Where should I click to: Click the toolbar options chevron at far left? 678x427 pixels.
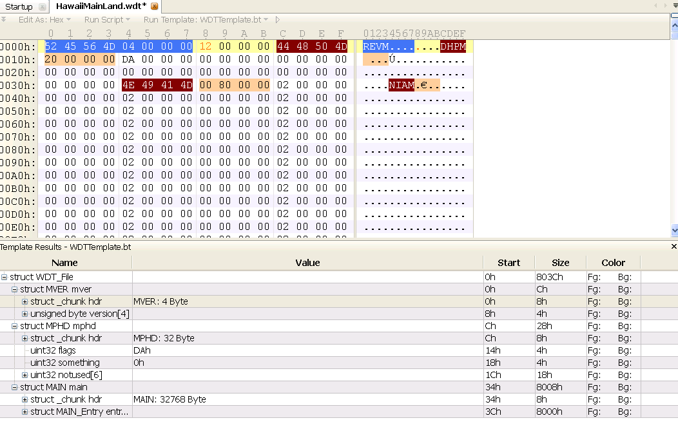click(3, 19)
